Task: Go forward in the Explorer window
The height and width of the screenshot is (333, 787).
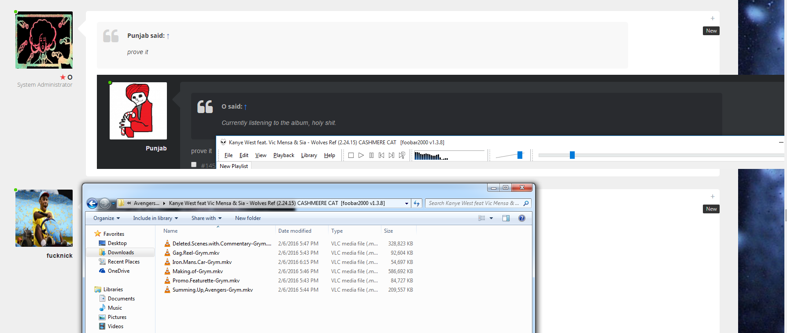Action: click(104, 203)
